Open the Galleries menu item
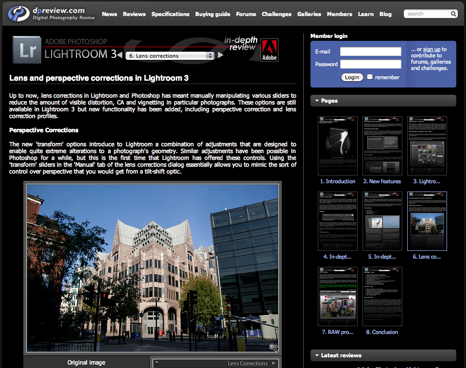Screen dimensions: 466x368 [x=309, y=14]
